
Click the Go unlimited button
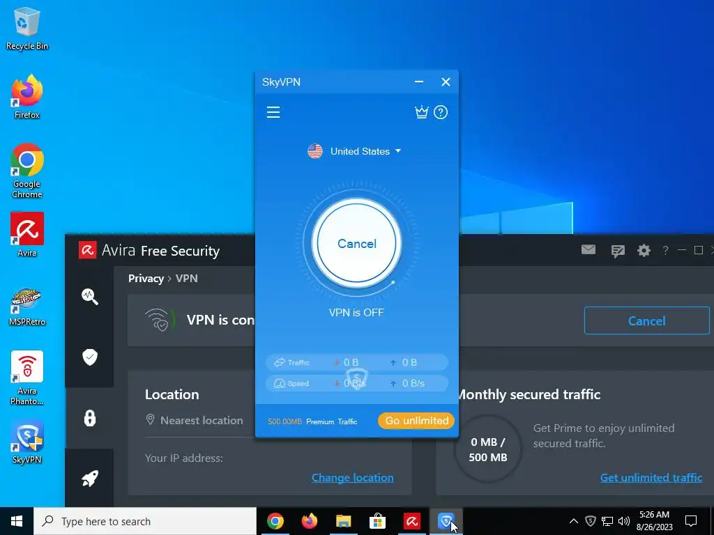[416, 421]
